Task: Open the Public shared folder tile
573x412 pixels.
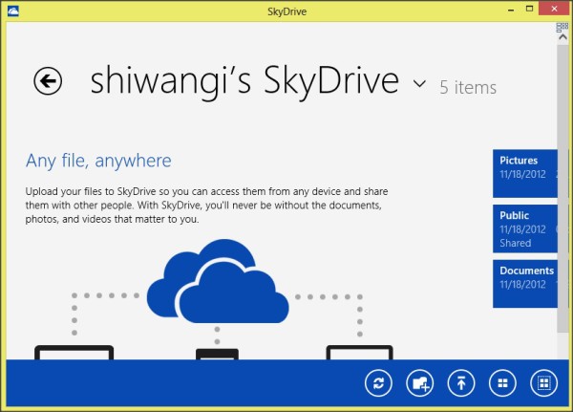Action: (x=525, y=228)
